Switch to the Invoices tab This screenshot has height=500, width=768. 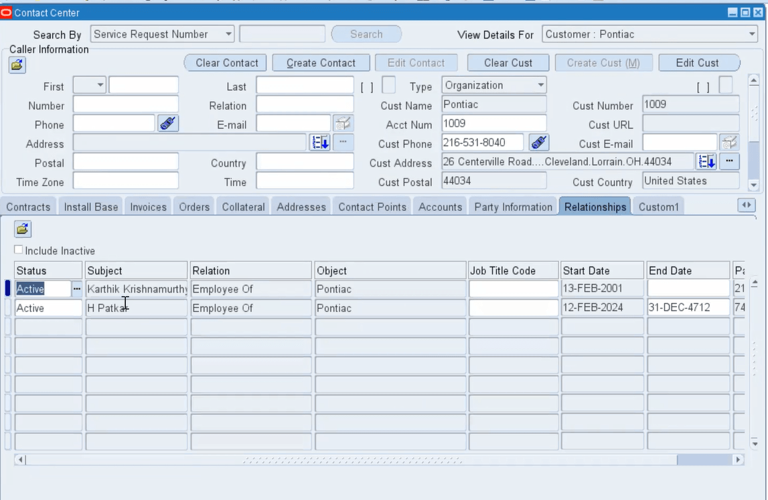point(149,207)
